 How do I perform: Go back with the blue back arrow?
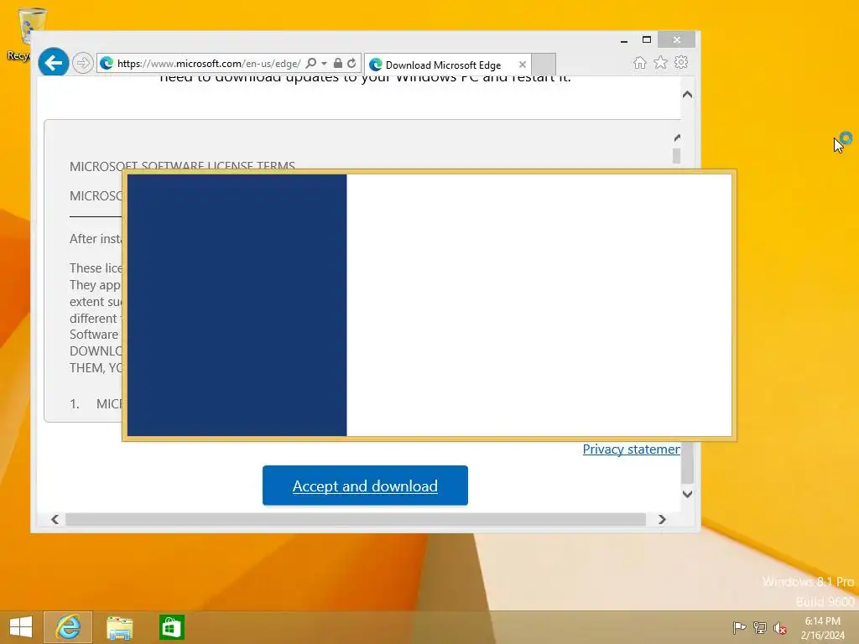click(53, 62)
